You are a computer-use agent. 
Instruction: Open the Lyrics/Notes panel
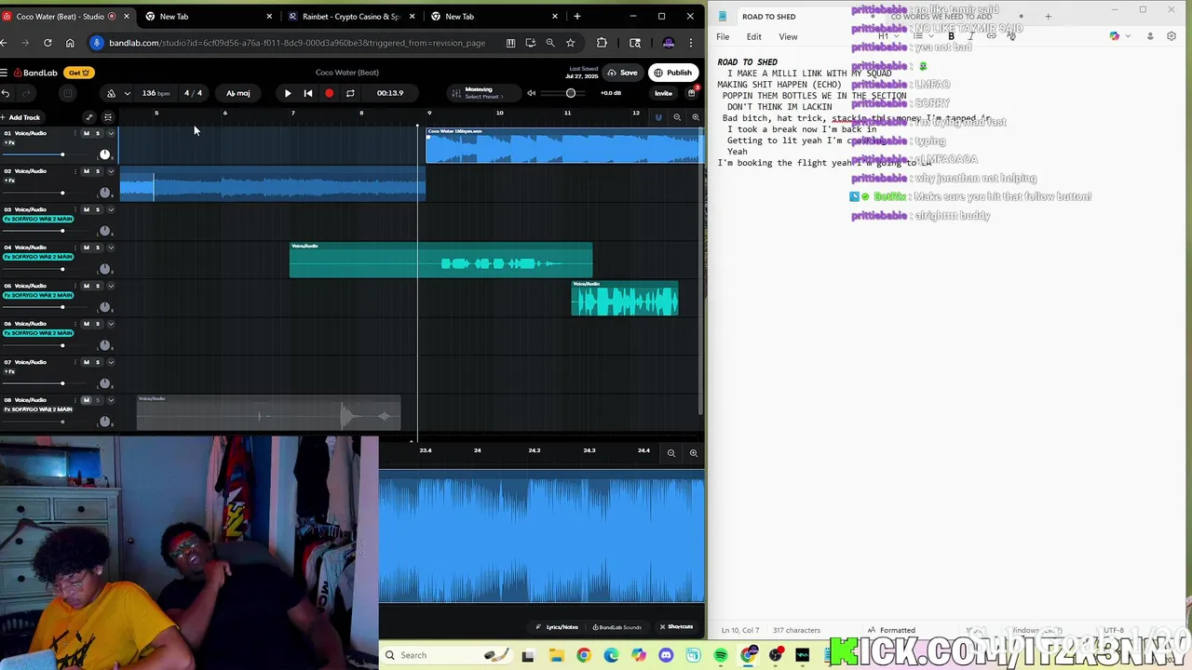[557, 626]
